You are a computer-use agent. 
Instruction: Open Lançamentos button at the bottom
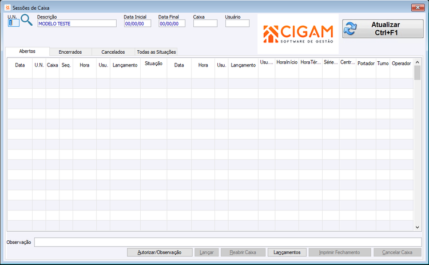click(287, 252)
